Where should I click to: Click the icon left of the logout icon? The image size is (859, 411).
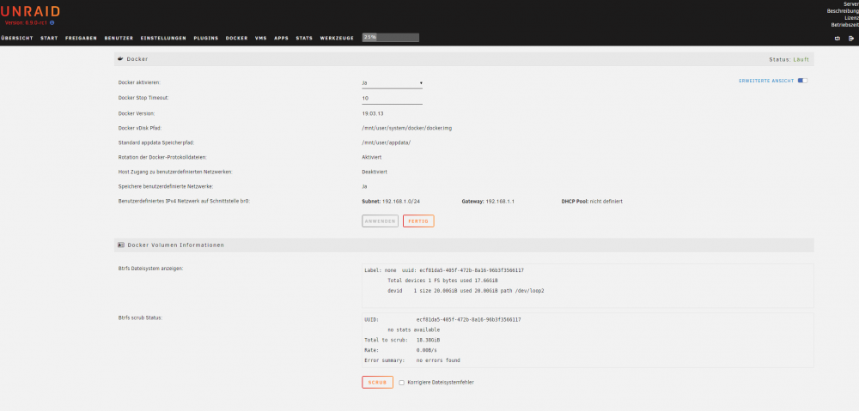837,39
